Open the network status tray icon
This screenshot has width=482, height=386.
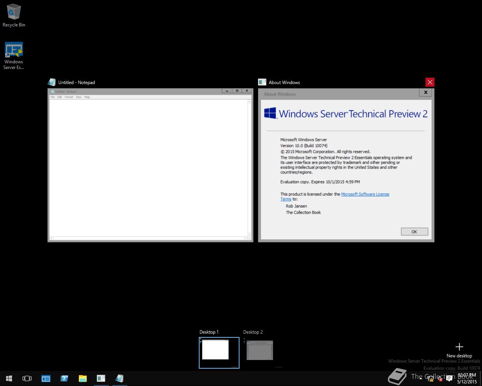[x=430, y=379]
